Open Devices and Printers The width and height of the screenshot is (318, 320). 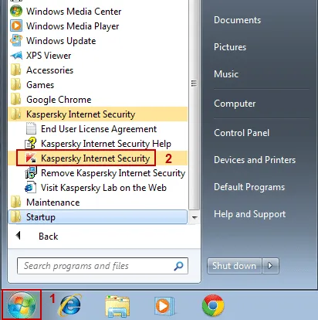(255, 160)
